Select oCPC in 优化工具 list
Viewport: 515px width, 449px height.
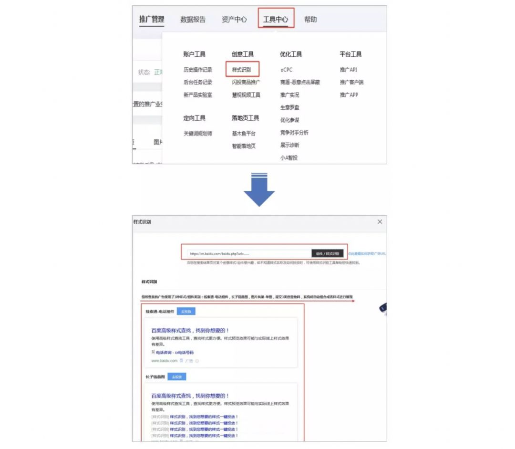coord(286,70)
